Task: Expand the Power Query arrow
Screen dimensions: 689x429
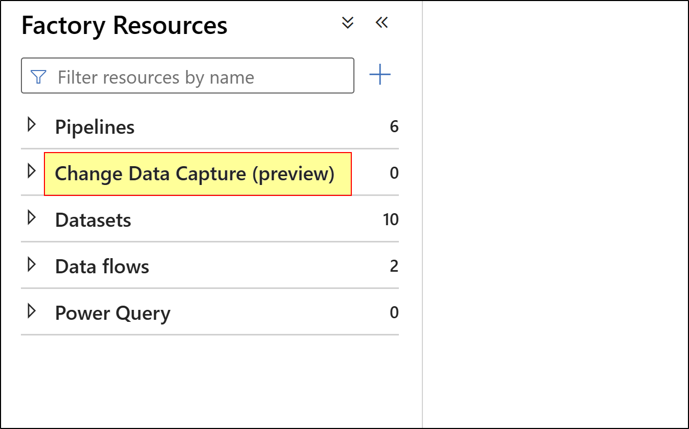Action: click(31, 311)
